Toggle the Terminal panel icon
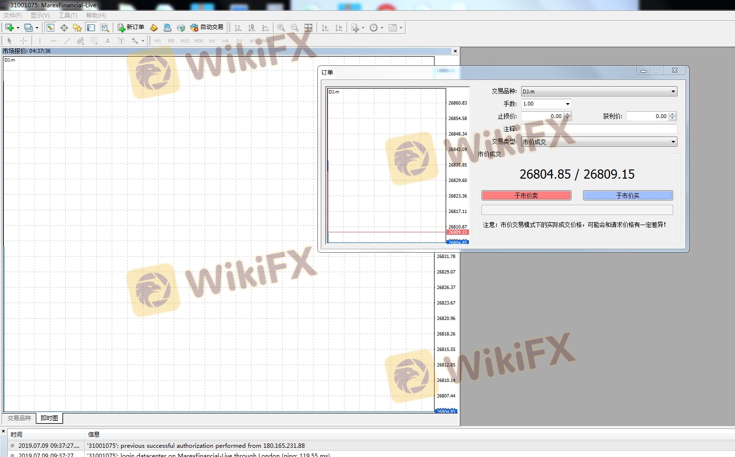 tap(91, 28)
